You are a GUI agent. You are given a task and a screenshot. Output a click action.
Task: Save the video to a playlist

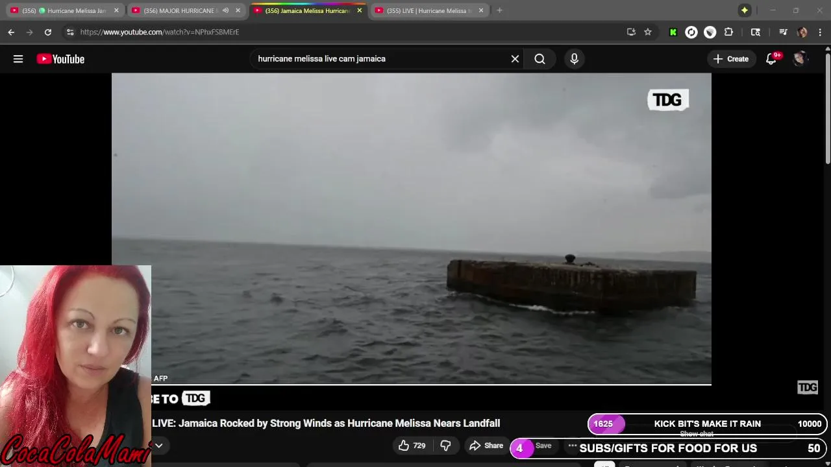coord(543,446)
